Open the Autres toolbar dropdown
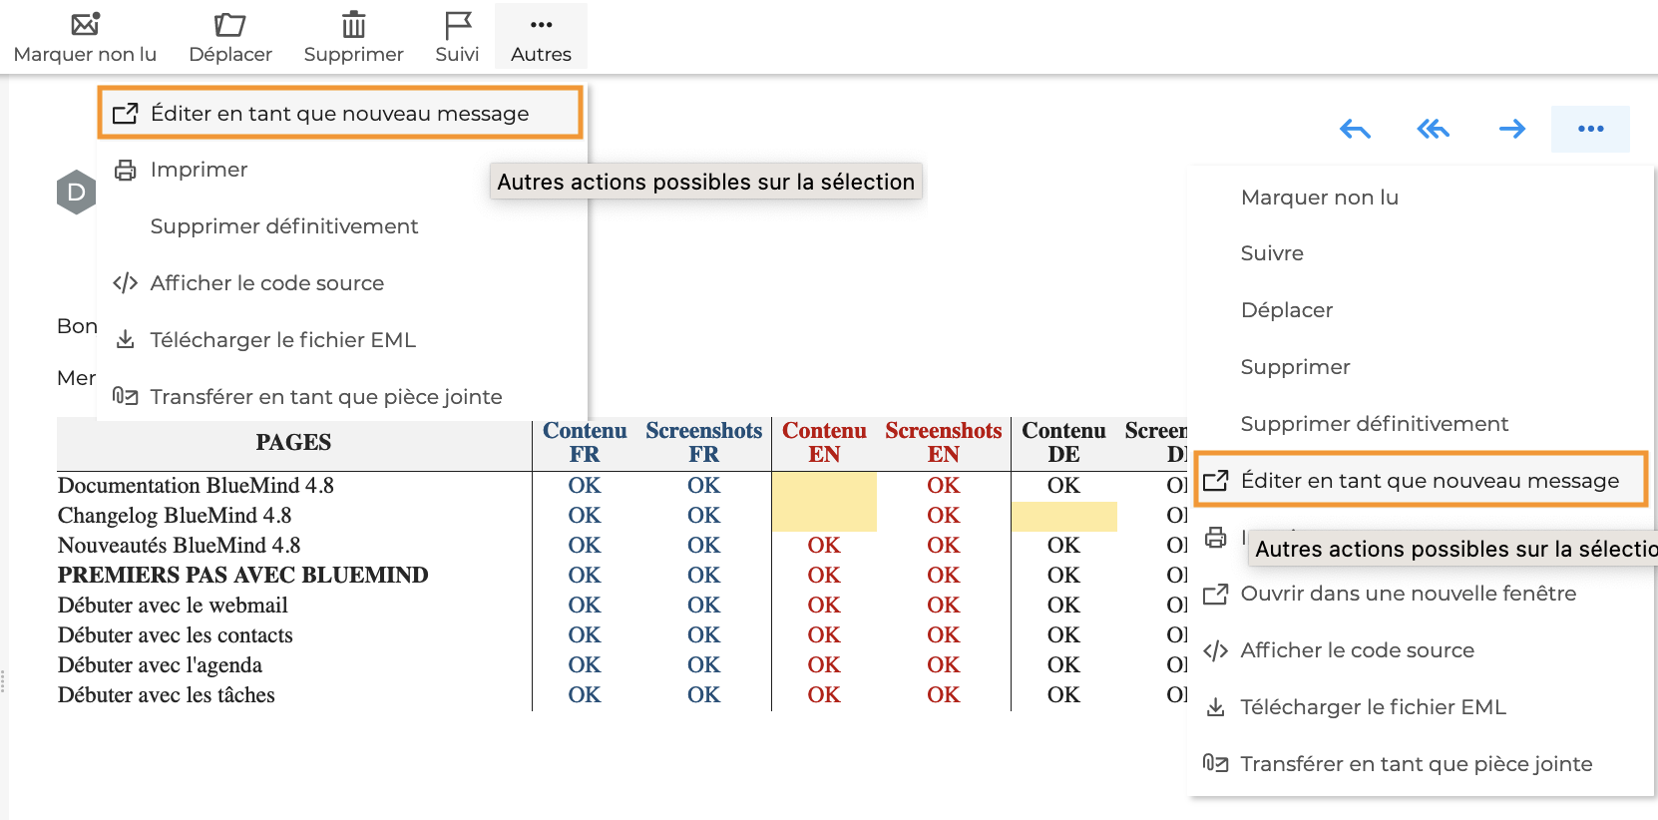1658x820 pixels. [541, 36]
